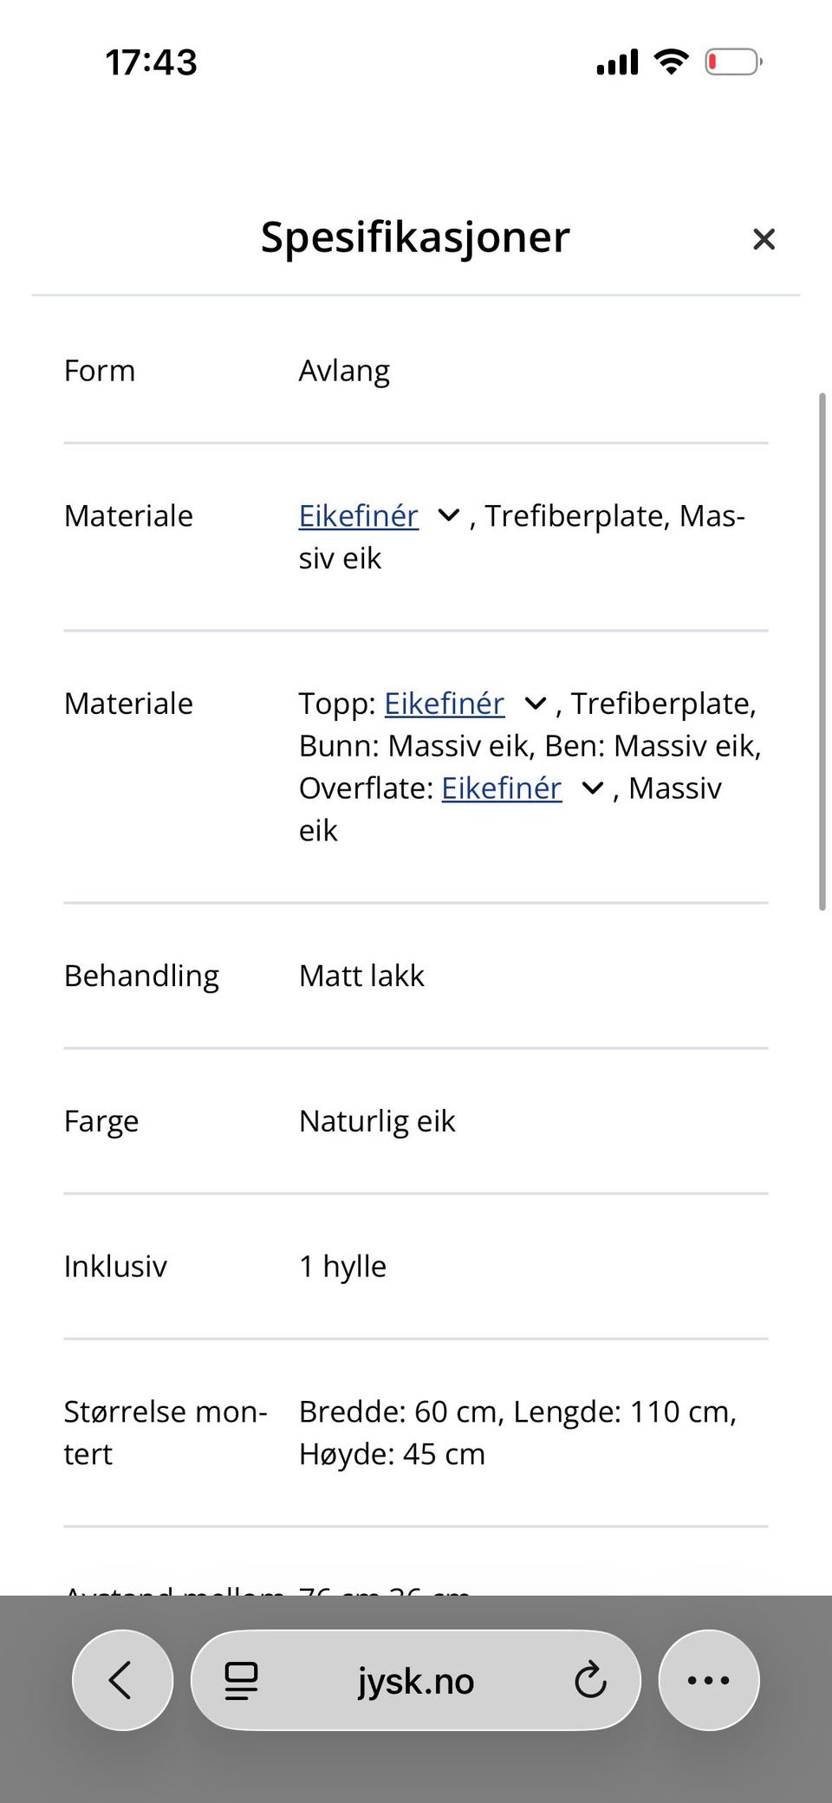This screenshot has height=1803, width=832.
Task: Tap the Wi-Fi status icon
Action: click(671, 62)
